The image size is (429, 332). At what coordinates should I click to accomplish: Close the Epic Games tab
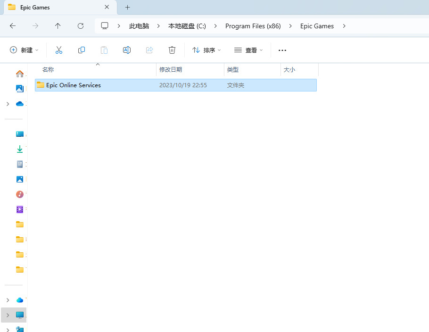coord(107,7)
